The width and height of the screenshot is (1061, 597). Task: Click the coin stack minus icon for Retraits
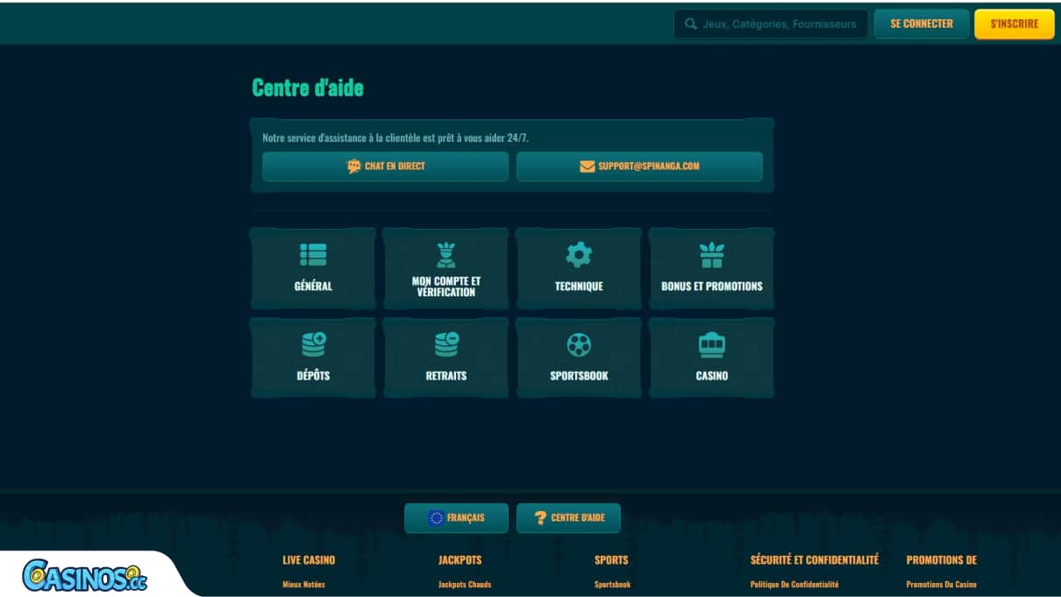coord(446,344)
